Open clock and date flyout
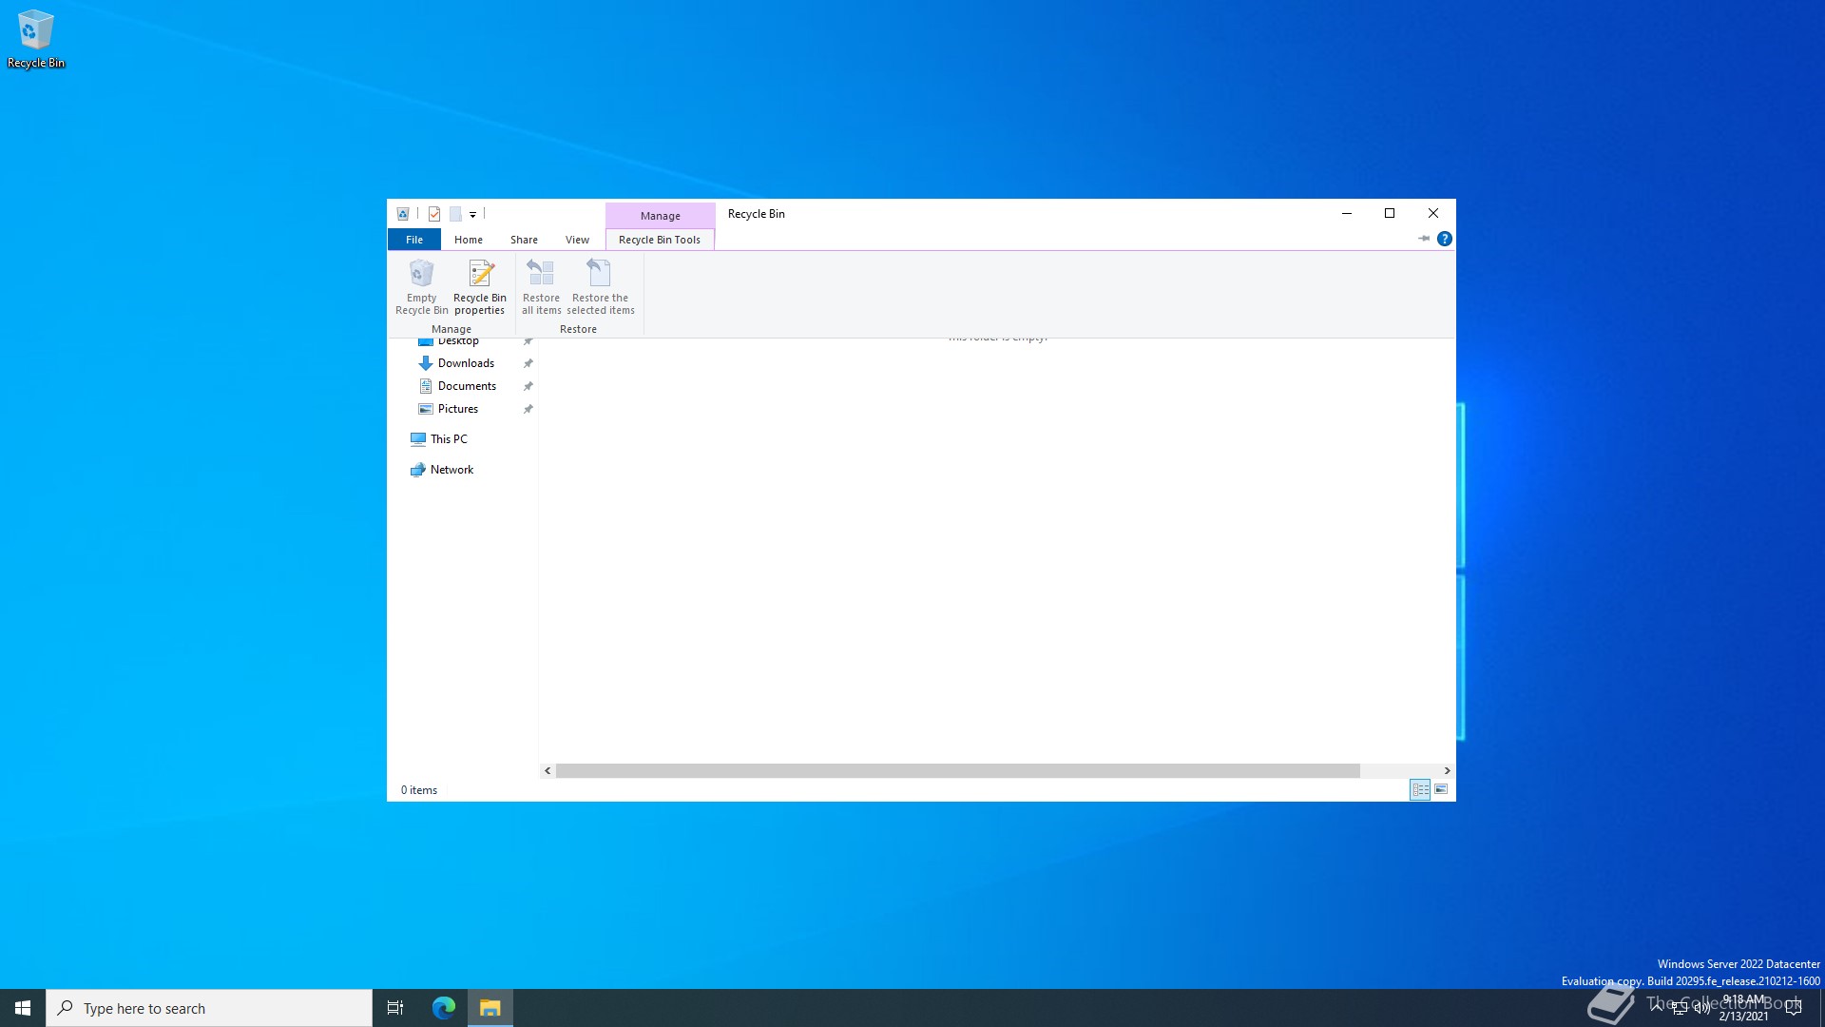The width and height of the screenshot is (1825, 1027). coord(1744,1008)
